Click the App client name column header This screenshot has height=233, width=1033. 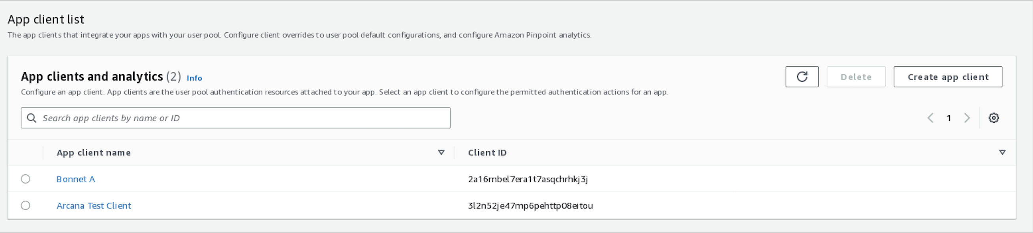94,152
